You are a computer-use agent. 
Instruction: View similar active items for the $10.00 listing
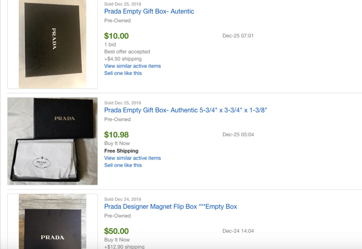click(x=132, y=66)
